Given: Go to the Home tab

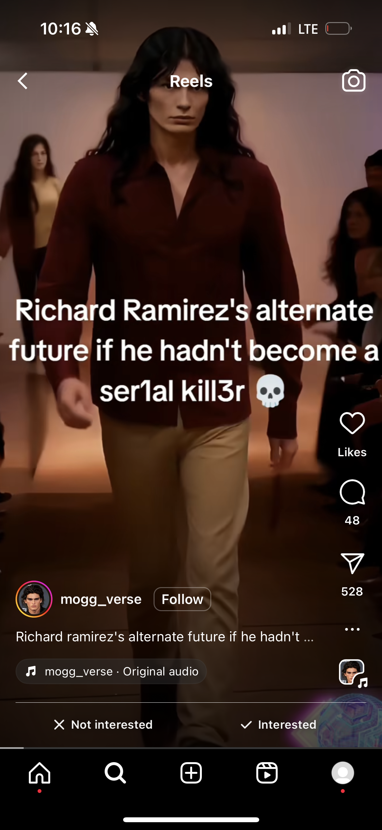Looking at the screenshot, I should (40, 773).
